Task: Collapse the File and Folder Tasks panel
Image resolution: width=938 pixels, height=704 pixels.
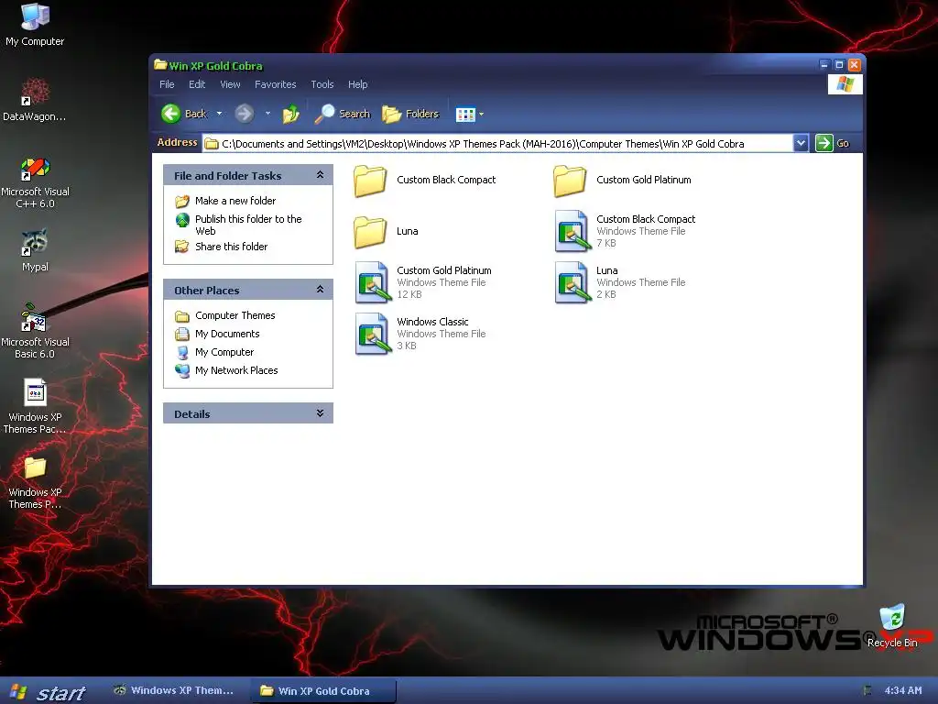Action: [320, 175]
